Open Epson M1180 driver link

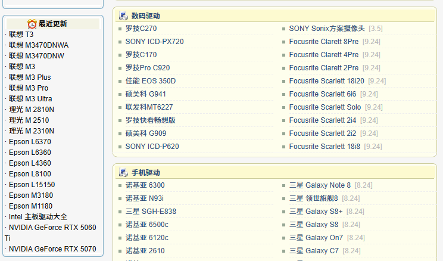[30, 206]
